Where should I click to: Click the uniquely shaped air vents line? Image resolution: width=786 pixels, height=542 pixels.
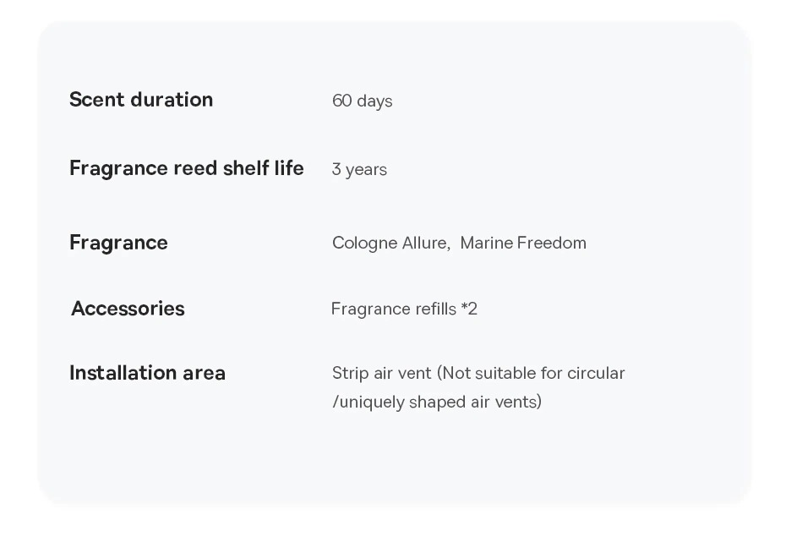437,402
